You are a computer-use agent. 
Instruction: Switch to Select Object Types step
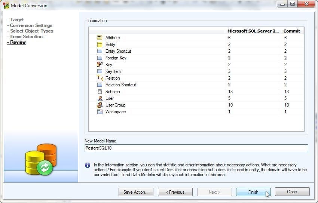point(31,31)
